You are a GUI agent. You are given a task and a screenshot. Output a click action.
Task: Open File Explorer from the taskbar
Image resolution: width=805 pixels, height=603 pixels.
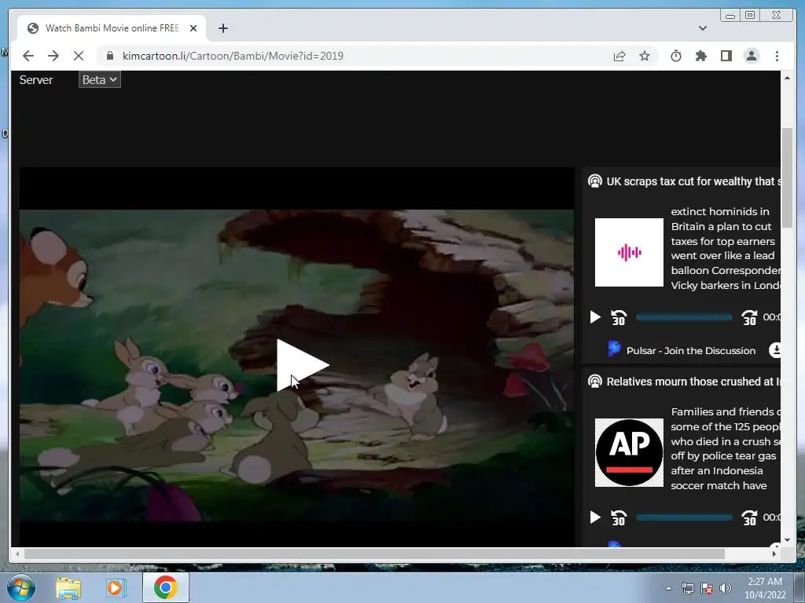(68, 588)
